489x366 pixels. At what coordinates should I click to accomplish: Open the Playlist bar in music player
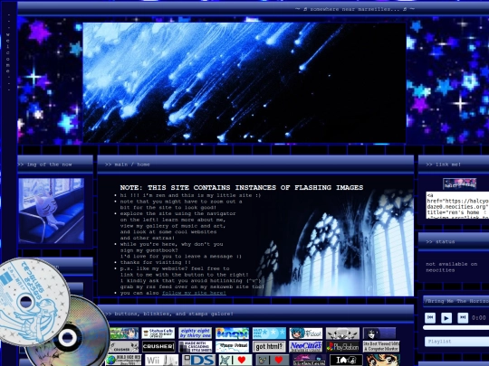coord(456,342)
